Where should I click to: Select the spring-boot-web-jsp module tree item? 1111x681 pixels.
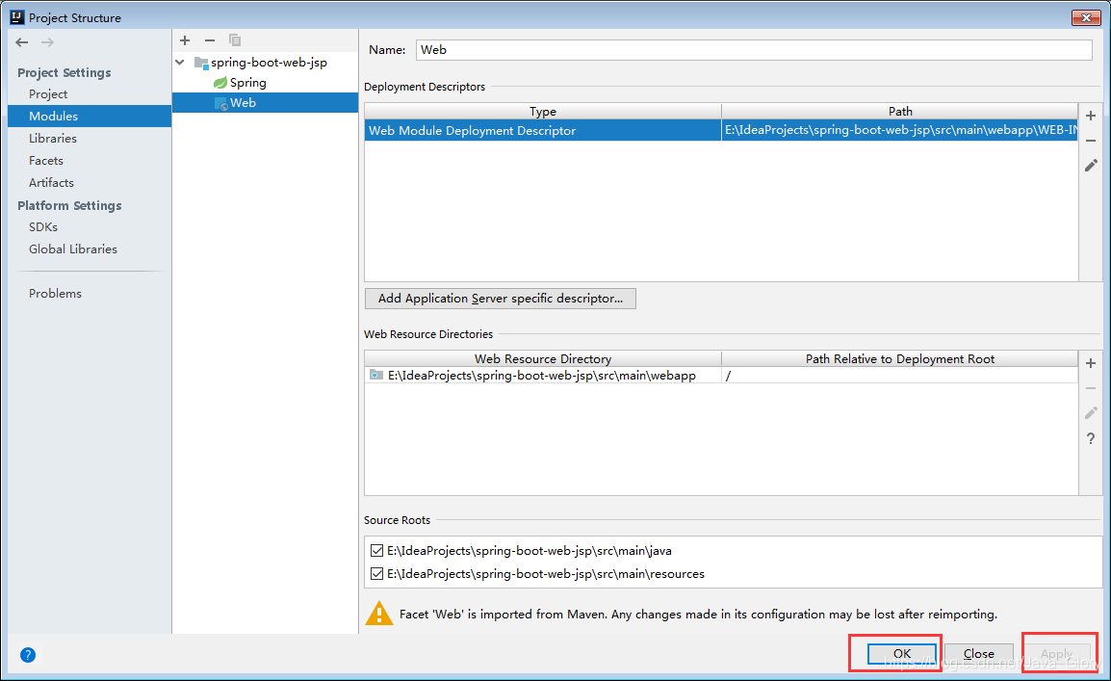[269, 63]
